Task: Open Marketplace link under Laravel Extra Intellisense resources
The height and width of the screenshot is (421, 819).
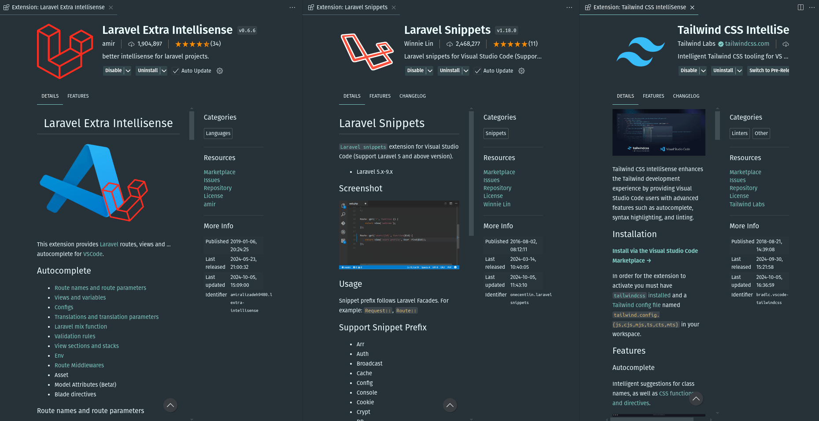Action: [219, 172]
